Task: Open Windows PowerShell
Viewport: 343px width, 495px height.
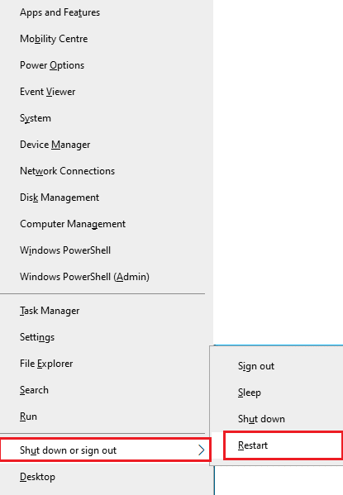Action: click(x=106, y=250)
